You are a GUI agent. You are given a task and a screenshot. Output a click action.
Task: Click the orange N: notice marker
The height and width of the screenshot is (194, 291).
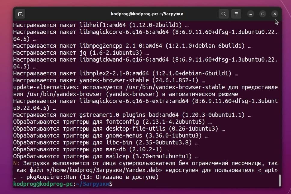coord(16,163)
